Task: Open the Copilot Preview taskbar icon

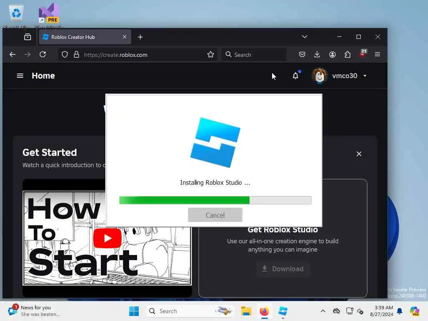Action: point(415,311)
